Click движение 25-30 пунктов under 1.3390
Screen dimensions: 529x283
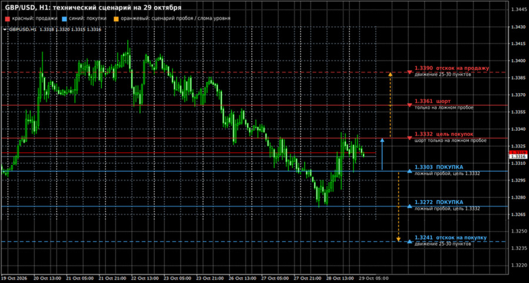click(x=443, y=74)
